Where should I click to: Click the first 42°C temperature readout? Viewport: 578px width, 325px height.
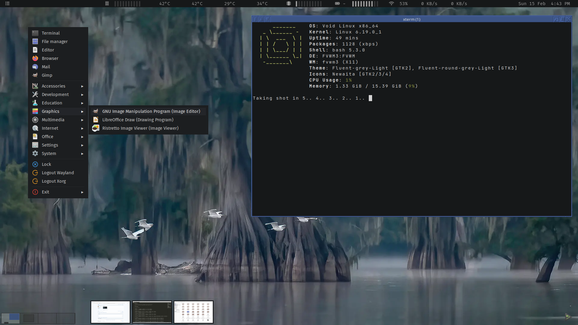(164, 4)
